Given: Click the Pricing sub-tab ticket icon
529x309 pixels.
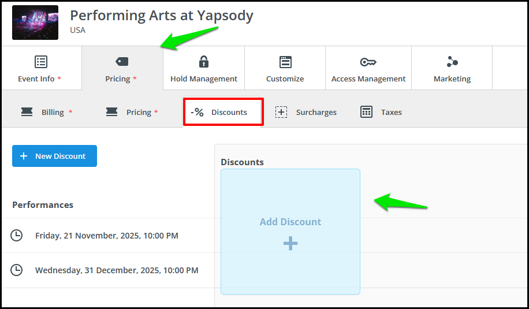Looking at the screenshot, I should pos(111,112).
